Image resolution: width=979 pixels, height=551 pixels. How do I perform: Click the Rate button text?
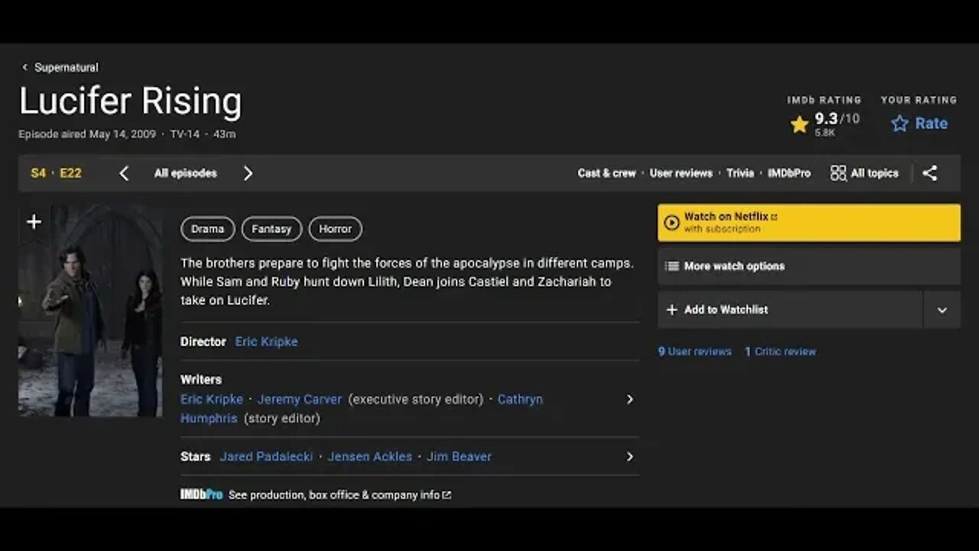[931, 123]
